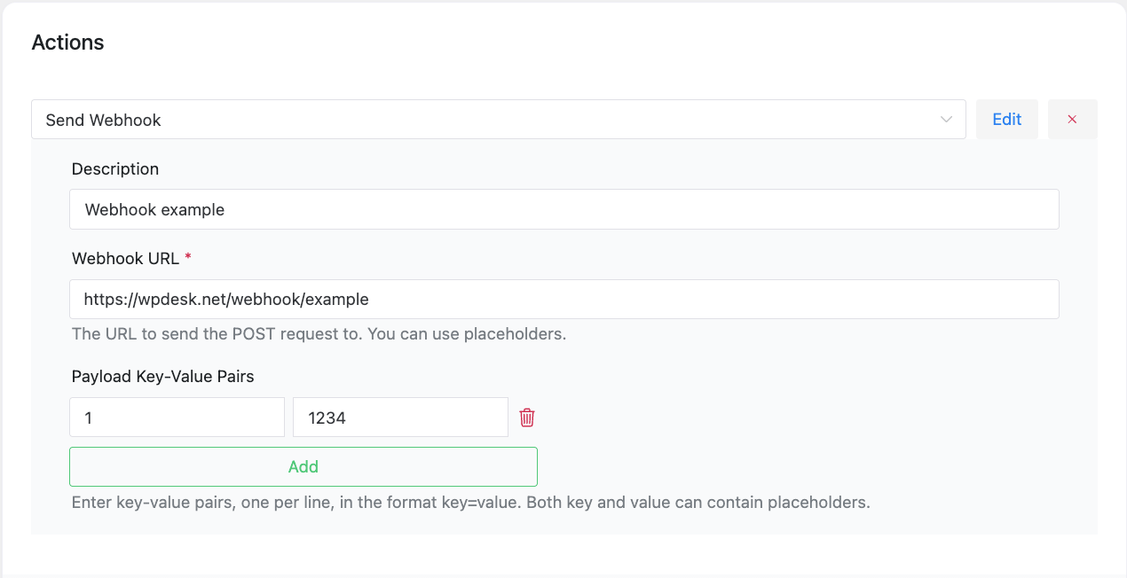Add a new payload key-value pair
The height and width of the screenshot is (578, 1127).
303,466
